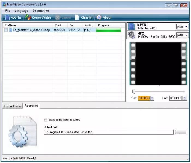Click the Clear list blank page icon

click(77, 17)
